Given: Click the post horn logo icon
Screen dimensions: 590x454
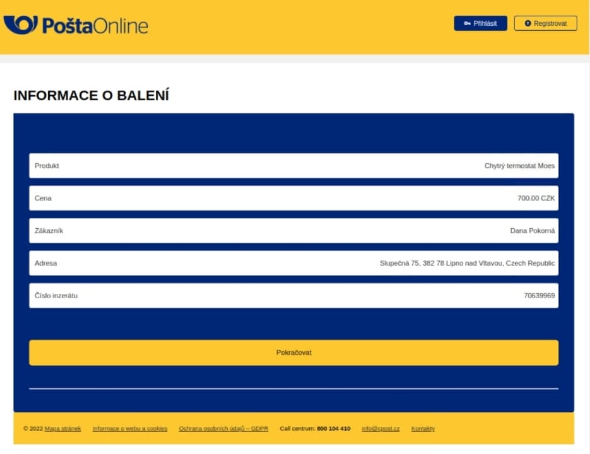Looking at the screenshot, I should [20, 25].
